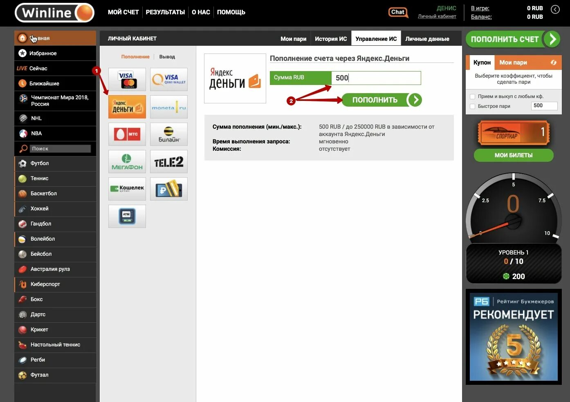The height and width of the screenshot is (402, 570).
Task: Open the Chat icon in header
Action: tap(398, 12)
